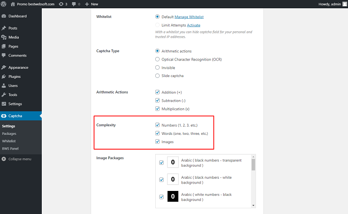348x214 pixels.
Task: Follow the Manage Whitelist link
Action: [189, 17]
